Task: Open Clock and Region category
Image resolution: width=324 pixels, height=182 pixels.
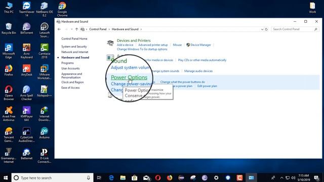Action: [x=72, y=82]
